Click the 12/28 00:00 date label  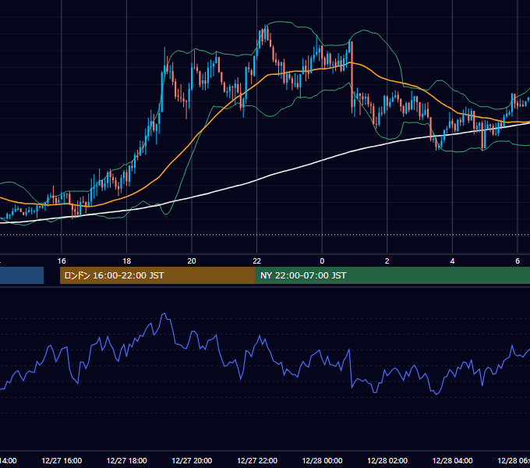click(x=322, y=460)
